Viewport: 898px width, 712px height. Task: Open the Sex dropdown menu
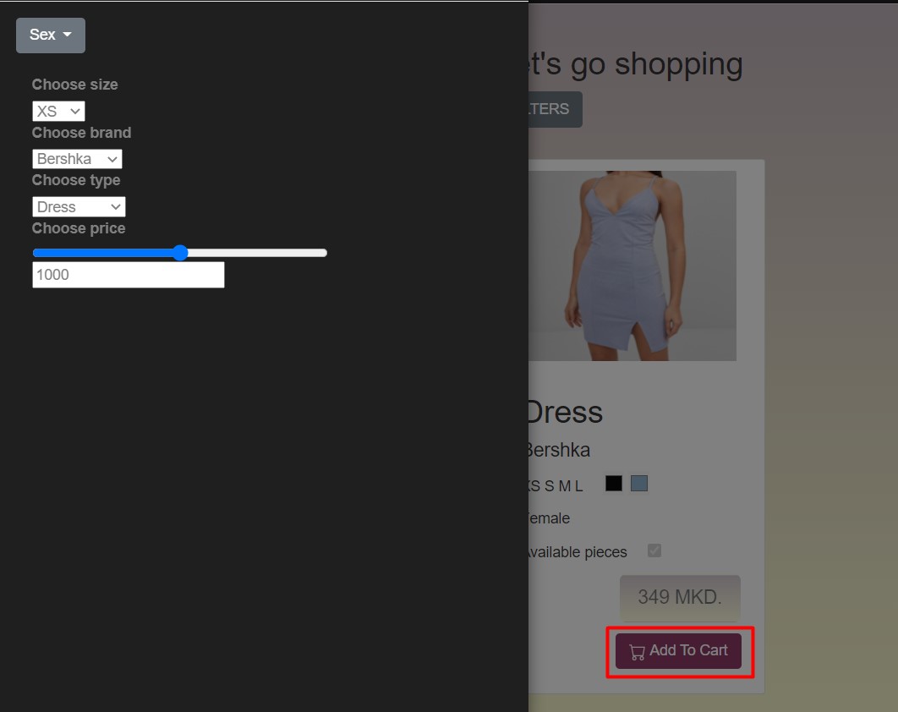click(50, 35)
